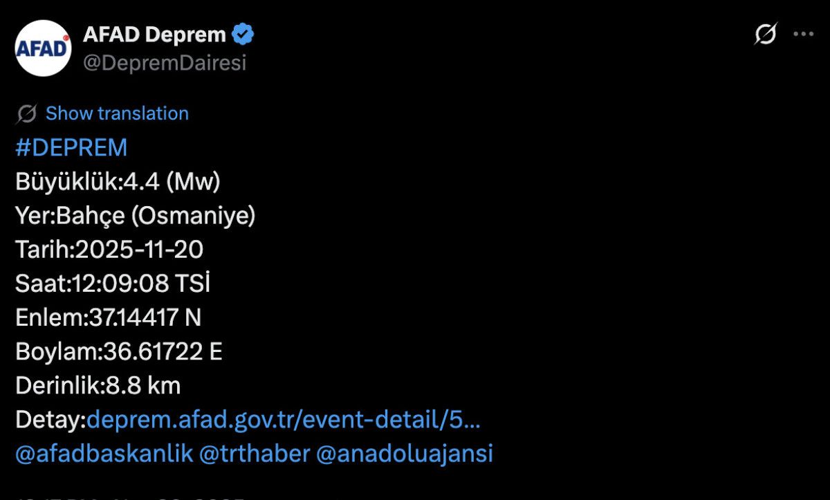The height and width of the screenshot is (500, 830).
Task: Click the Yer:Bahçe (Osmaniye) text line
Action: (136, 216)
